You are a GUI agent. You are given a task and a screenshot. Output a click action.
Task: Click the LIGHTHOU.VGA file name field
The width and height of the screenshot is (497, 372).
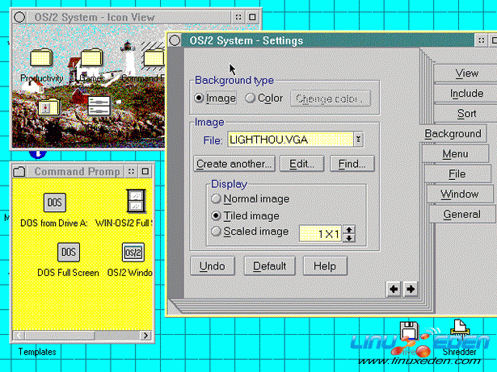(x=290, y=140)
